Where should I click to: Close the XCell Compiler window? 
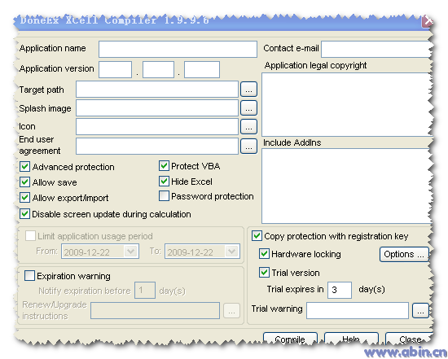coord(427,21)
